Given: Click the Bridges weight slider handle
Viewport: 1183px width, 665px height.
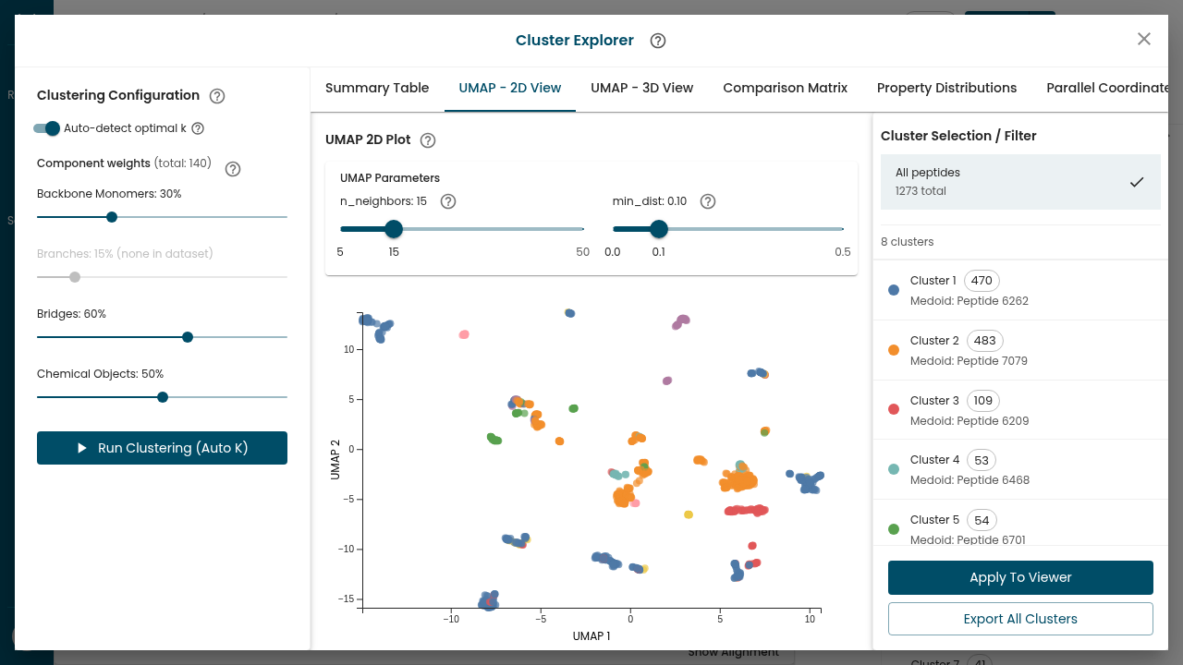Looking at the screenshot, I should (x=188, y=337).
